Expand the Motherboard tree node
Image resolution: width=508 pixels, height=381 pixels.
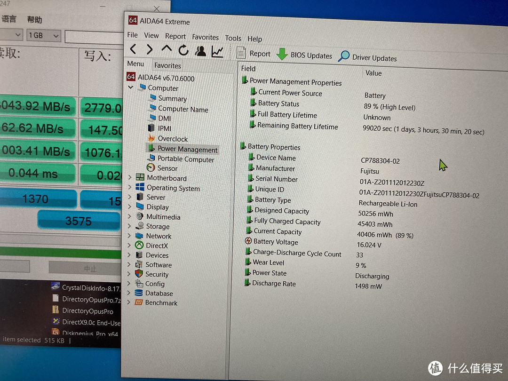(130, 177)
